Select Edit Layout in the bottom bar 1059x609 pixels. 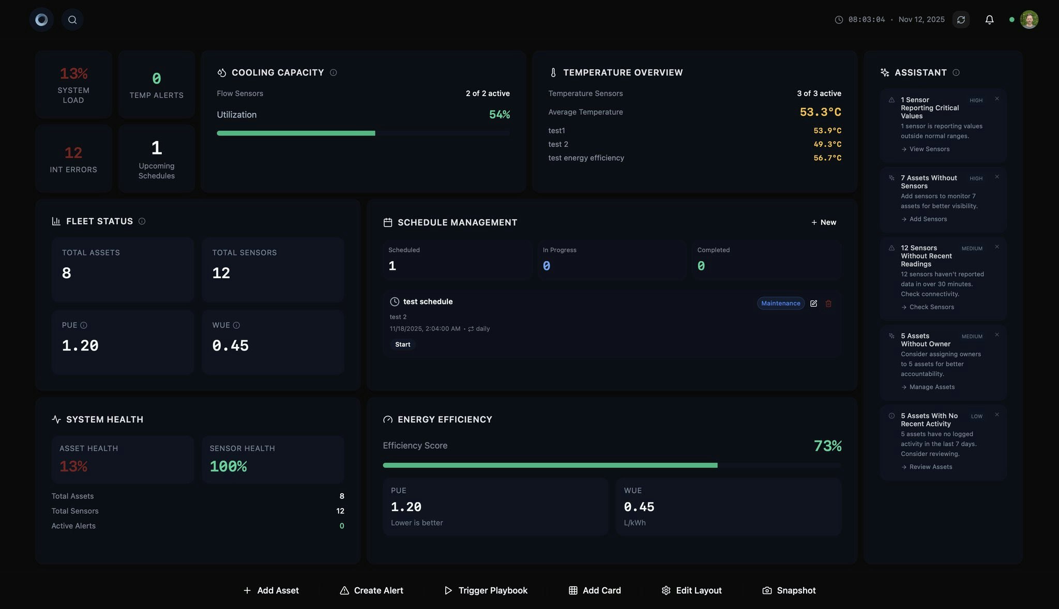coord(691,590)
